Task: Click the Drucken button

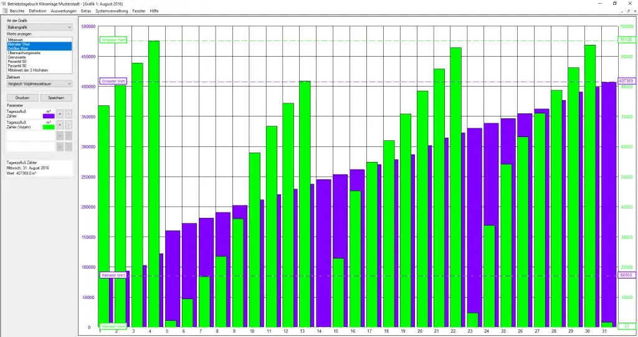Action: (x=22, y=98)
